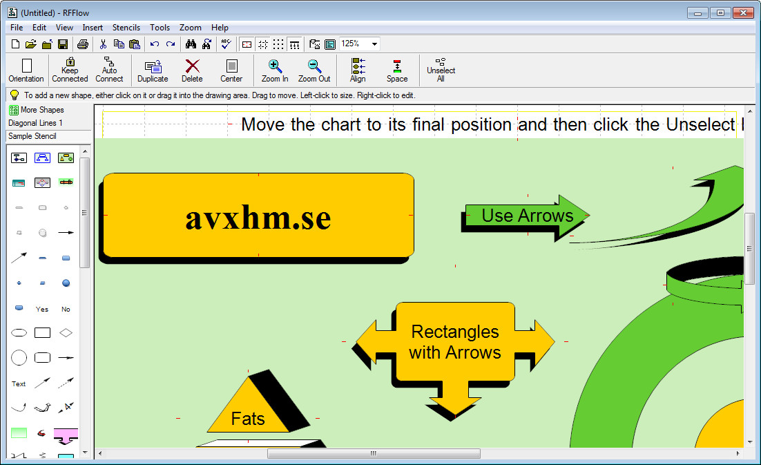
Task: Zoom Out with the magnifier minus icon
Action: coord(314,70)
